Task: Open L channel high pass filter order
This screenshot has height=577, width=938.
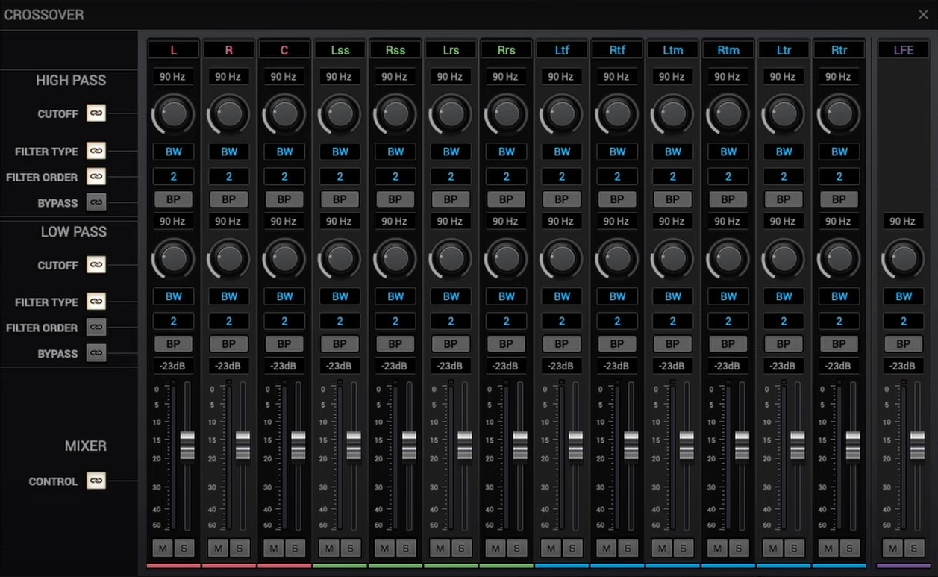Action: [173, 177]
